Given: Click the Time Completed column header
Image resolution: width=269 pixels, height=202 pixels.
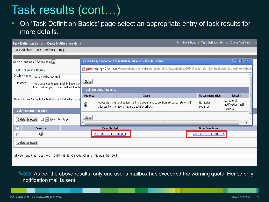Looking at the screenshot, I should [x=209, y=128].
